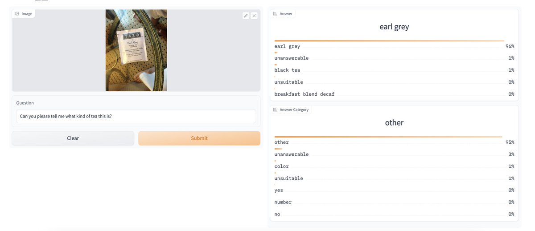Click the 95% value
The width and height of the screenshot is (535, 231).
tap(510, 142)
